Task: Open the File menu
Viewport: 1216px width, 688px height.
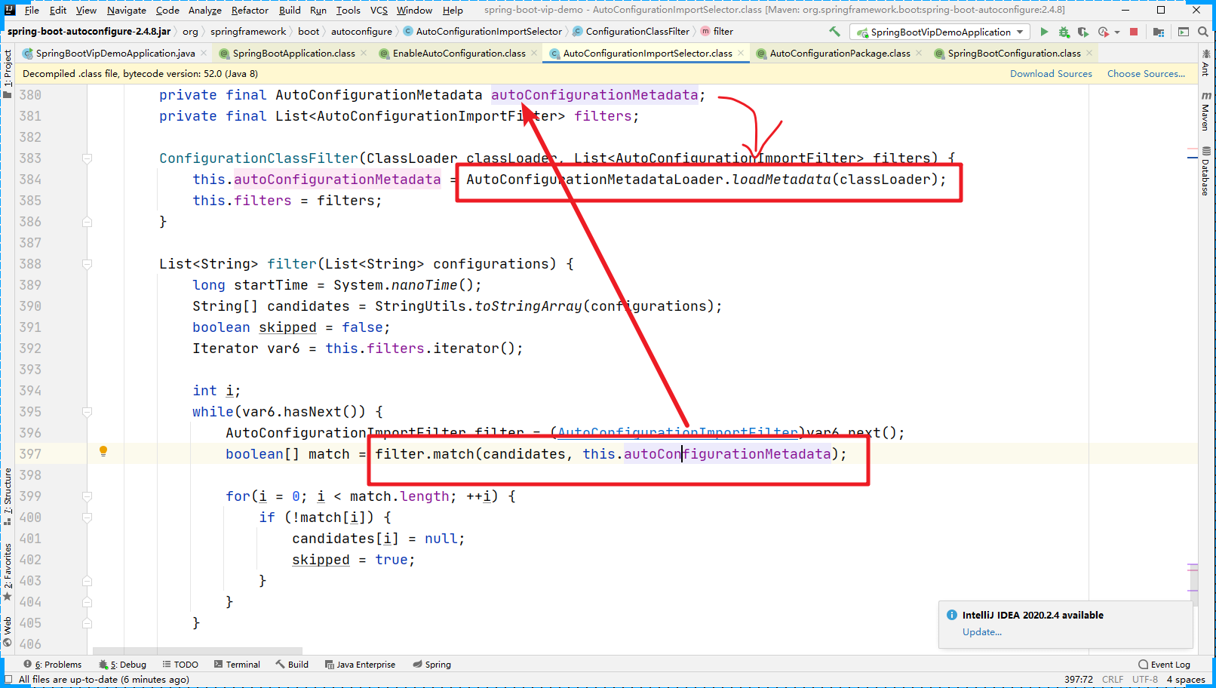Action: click(x=32, y=10)
